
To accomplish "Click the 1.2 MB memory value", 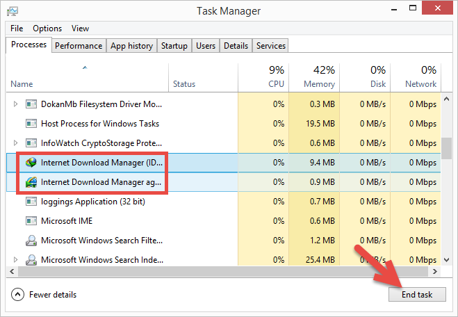I will 322,241.
